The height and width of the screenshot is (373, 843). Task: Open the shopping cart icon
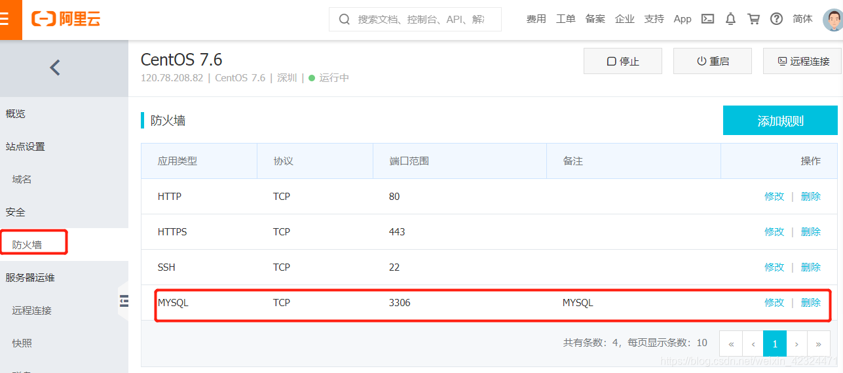pyautogui.click(x=753, y=19)
